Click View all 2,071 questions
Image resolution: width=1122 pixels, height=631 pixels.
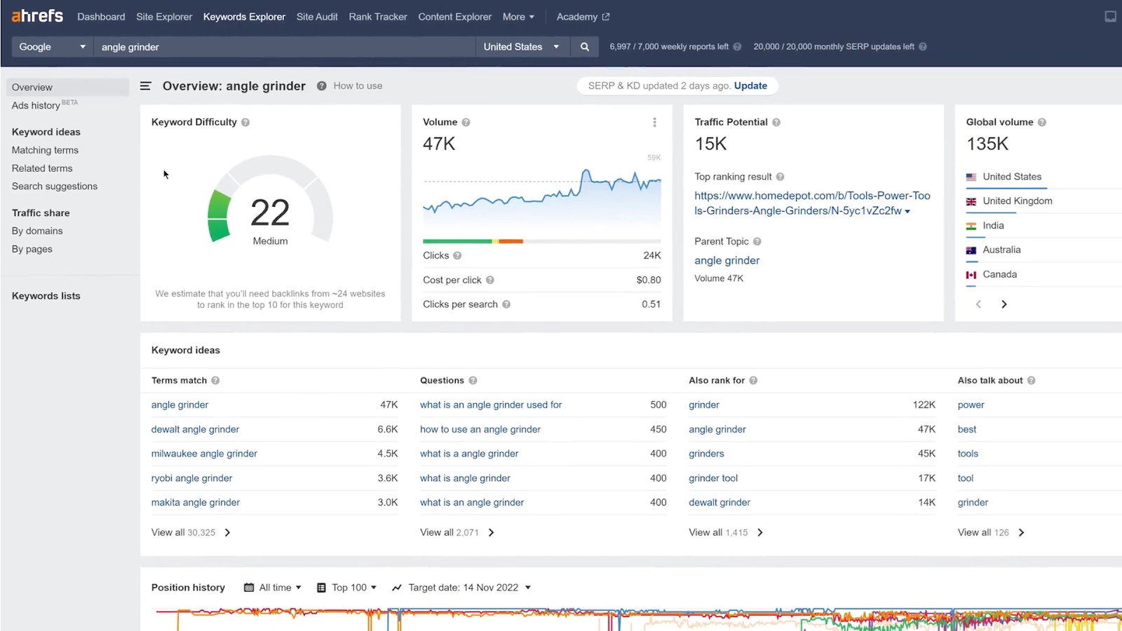point(457,533)
